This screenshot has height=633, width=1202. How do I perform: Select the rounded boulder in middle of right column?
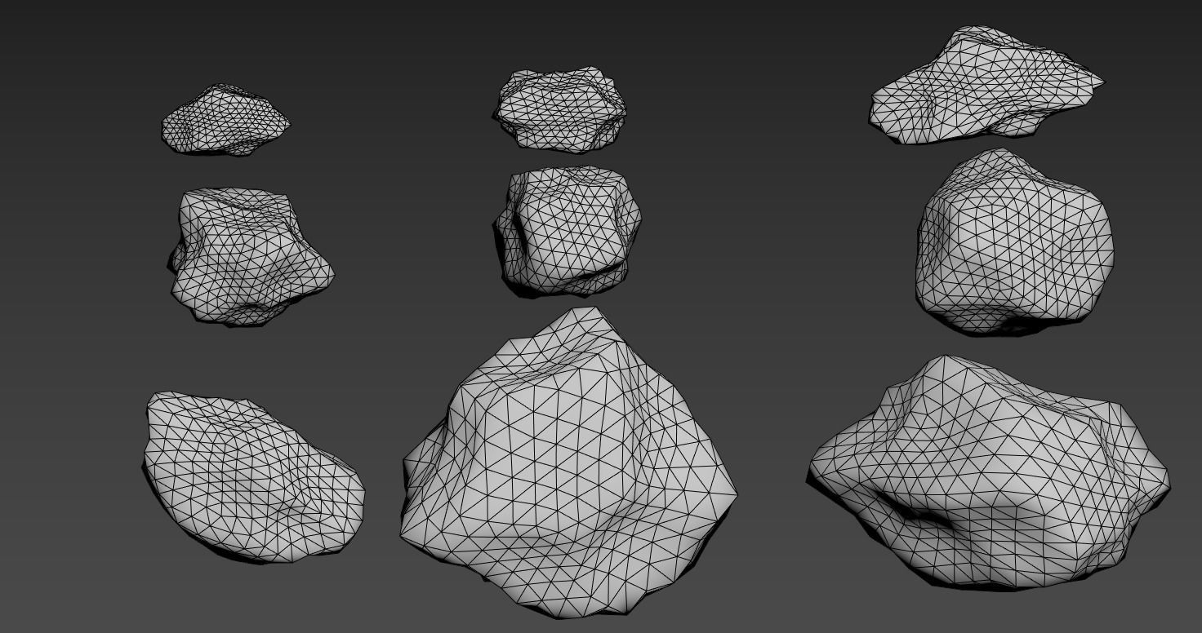point(1013,241)
